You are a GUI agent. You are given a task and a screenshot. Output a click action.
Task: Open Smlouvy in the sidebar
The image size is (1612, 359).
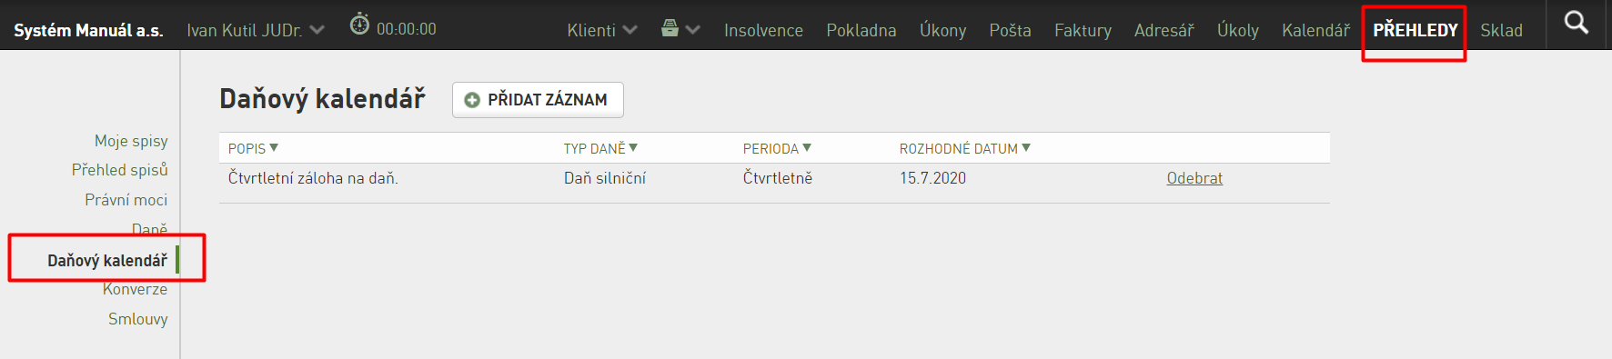pos(138,319)
